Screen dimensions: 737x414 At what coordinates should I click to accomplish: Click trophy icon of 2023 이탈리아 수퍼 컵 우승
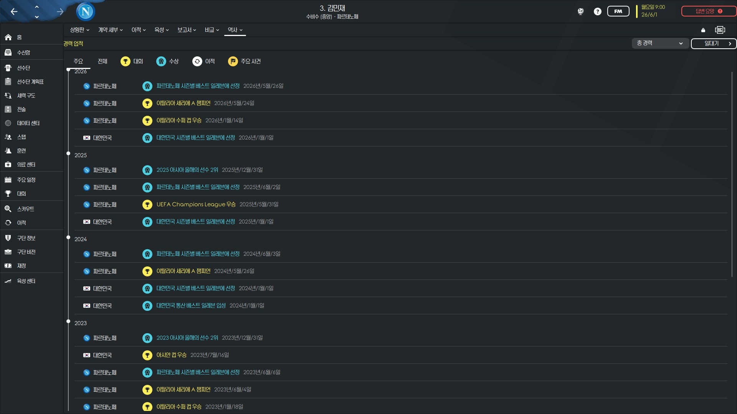click(x=147, y=407)
